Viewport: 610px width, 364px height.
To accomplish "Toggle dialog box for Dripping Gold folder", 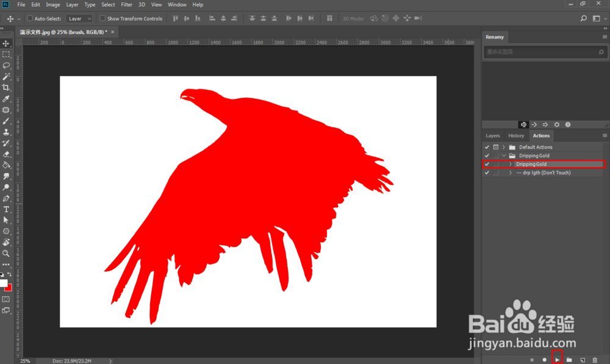I will pos(495,156).
